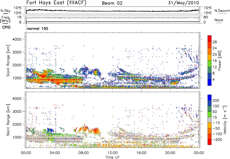
Task: Click the 'Power [dB]' colorbar title
Action: [220, 61]
